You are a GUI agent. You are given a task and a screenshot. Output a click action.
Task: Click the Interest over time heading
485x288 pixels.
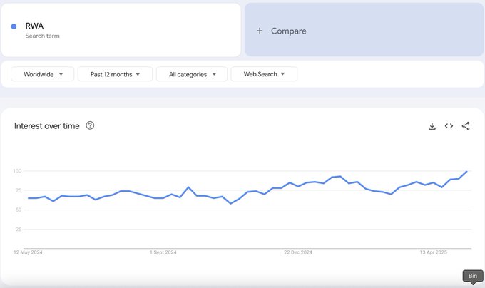pyautogui.click(x=47, y=126)
